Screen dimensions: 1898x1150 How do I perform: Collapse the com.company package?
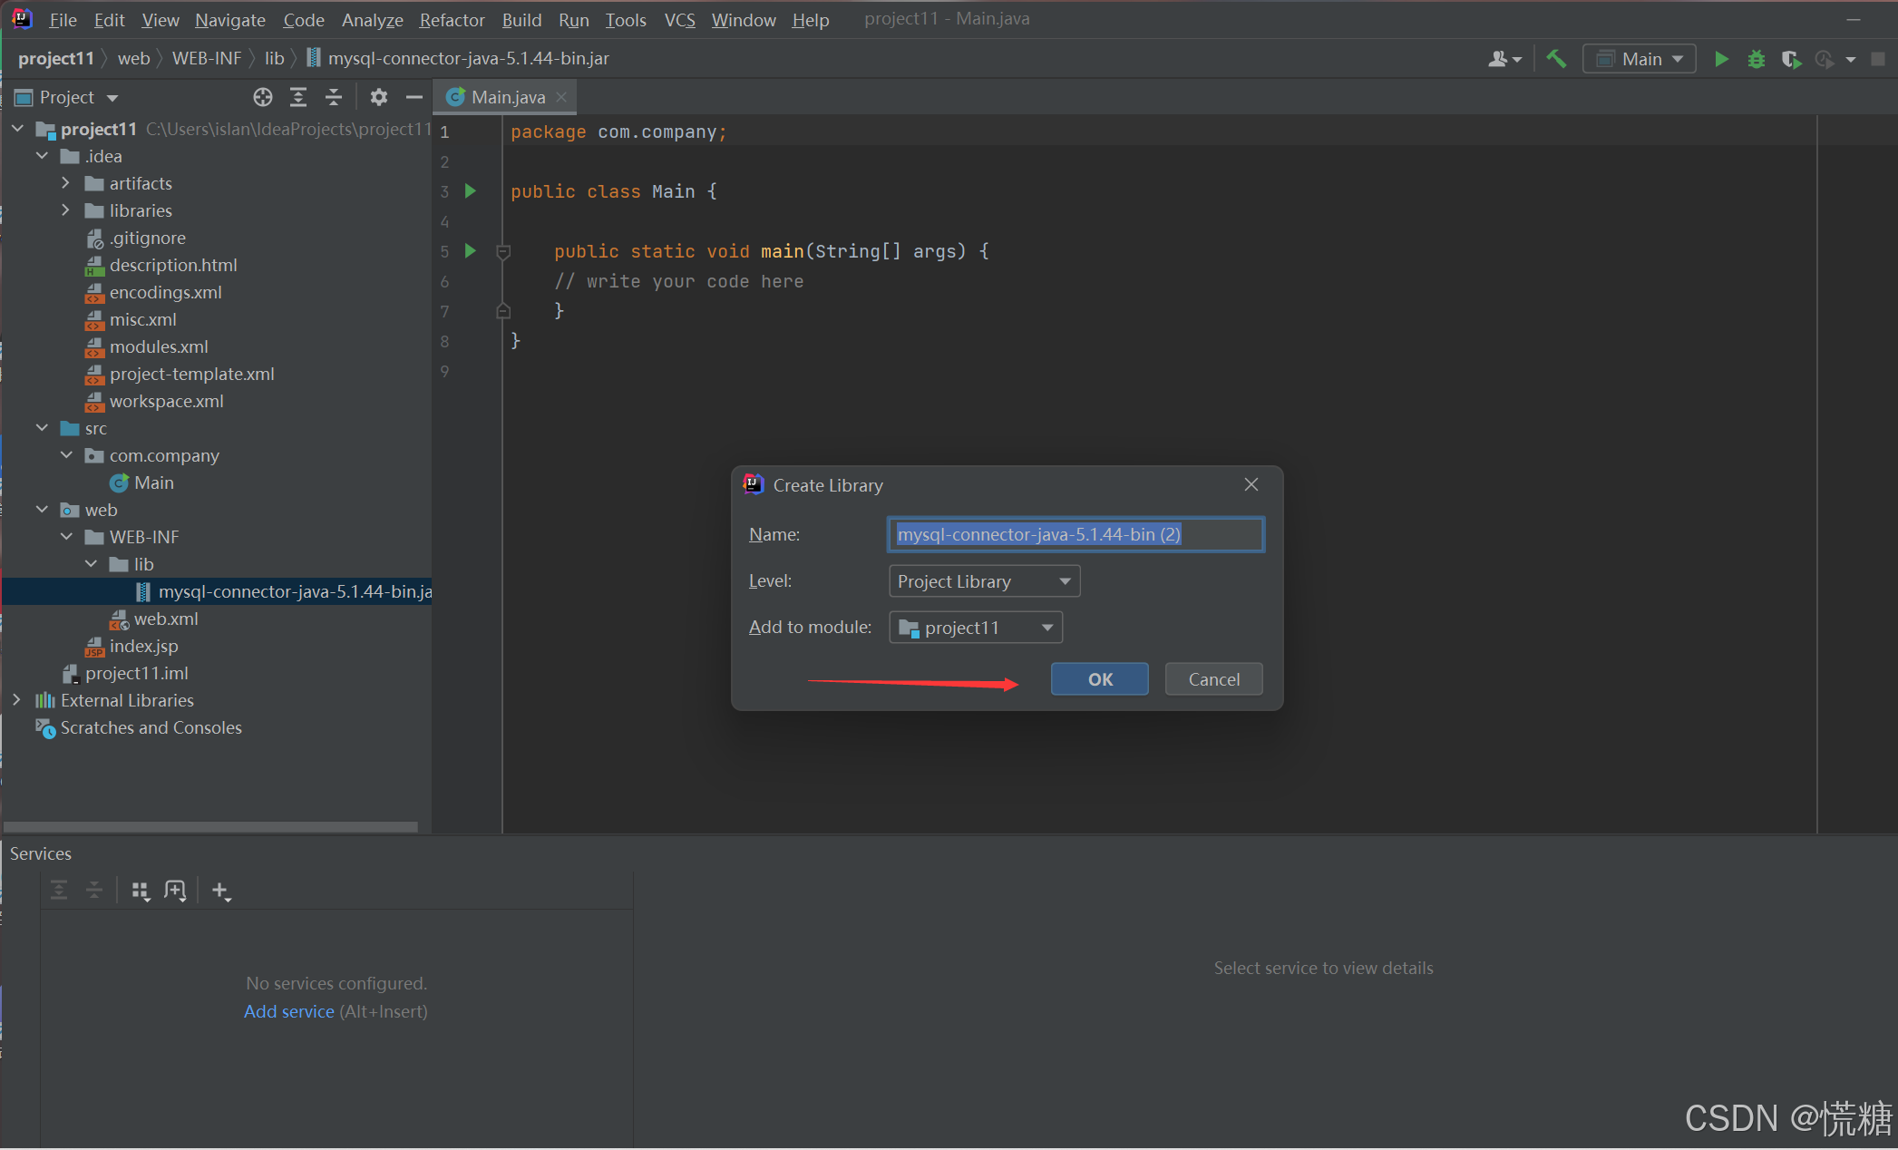tap(66, 455)
